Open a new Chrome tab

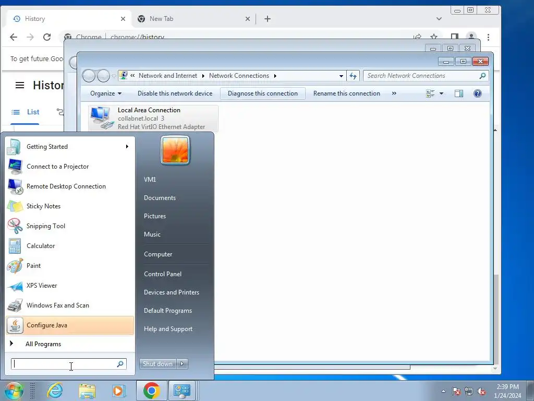268,19
